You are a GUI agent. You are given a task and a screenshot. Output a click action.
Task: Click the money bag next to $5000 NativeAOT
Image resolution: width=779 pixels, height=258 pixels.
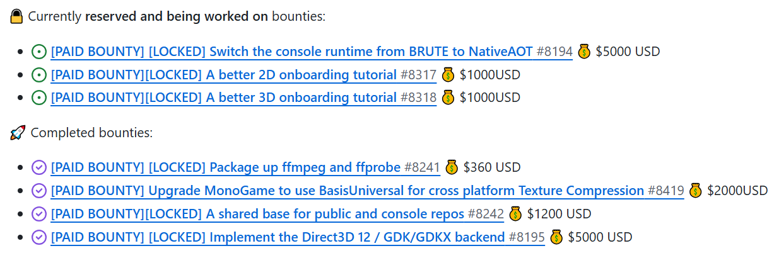(x=584, y=51)
